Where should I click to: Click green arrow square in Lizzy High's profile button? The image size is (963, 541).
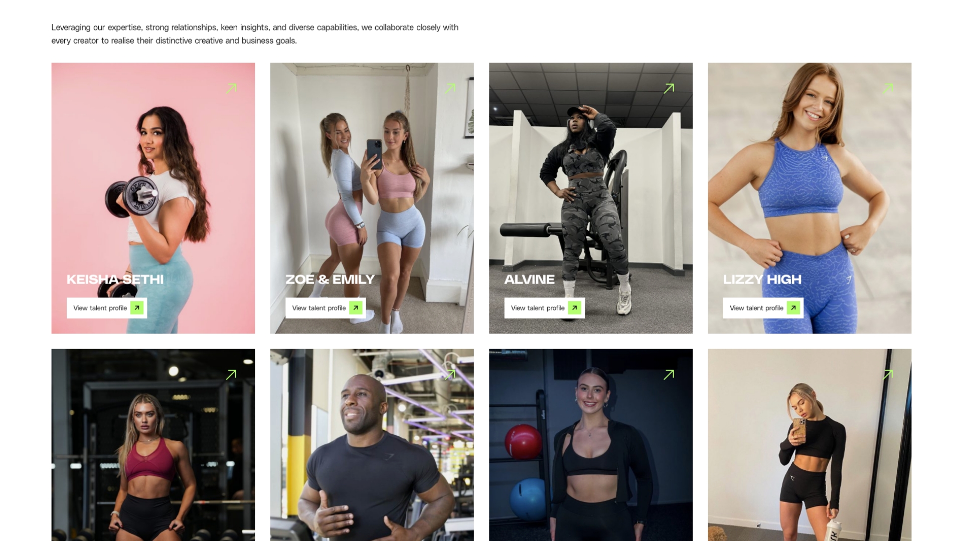[793, 308]
